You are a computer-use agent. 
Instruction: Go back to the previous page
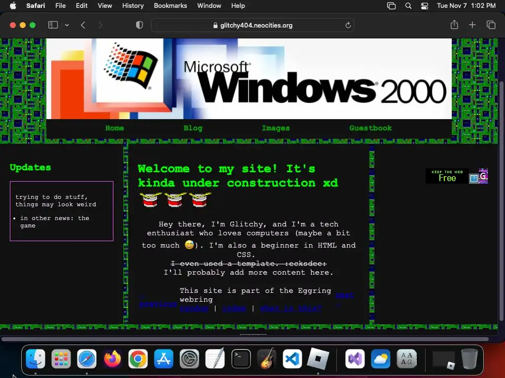pyautogui.click(x=83, y=25)
